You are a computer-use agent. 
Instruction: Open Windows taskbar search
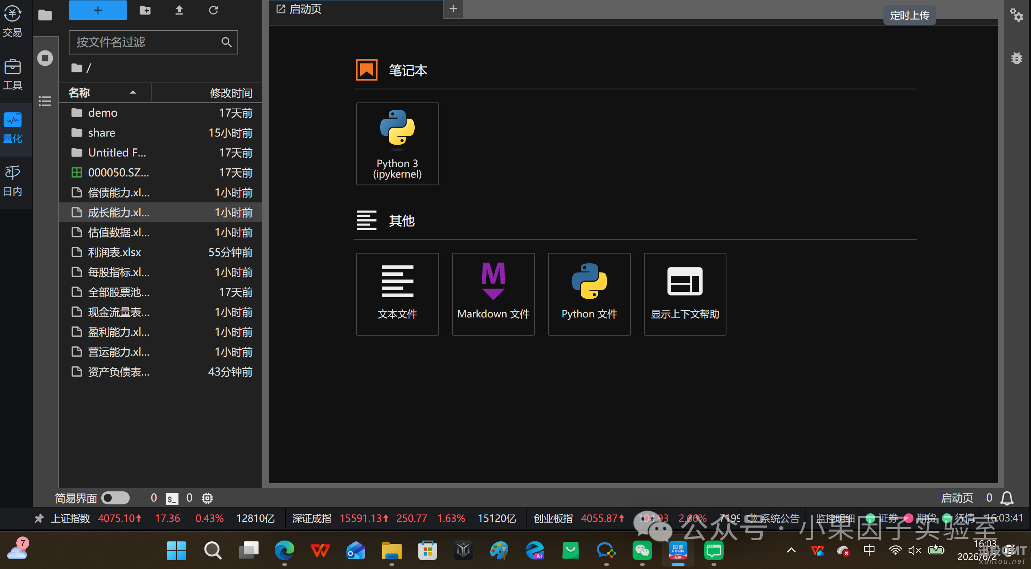point(213,551)
